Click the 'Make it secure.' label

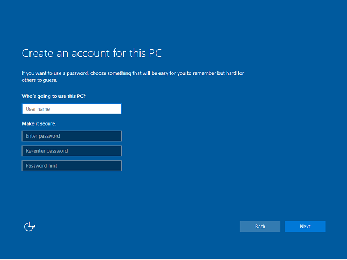tap(39, 123)
